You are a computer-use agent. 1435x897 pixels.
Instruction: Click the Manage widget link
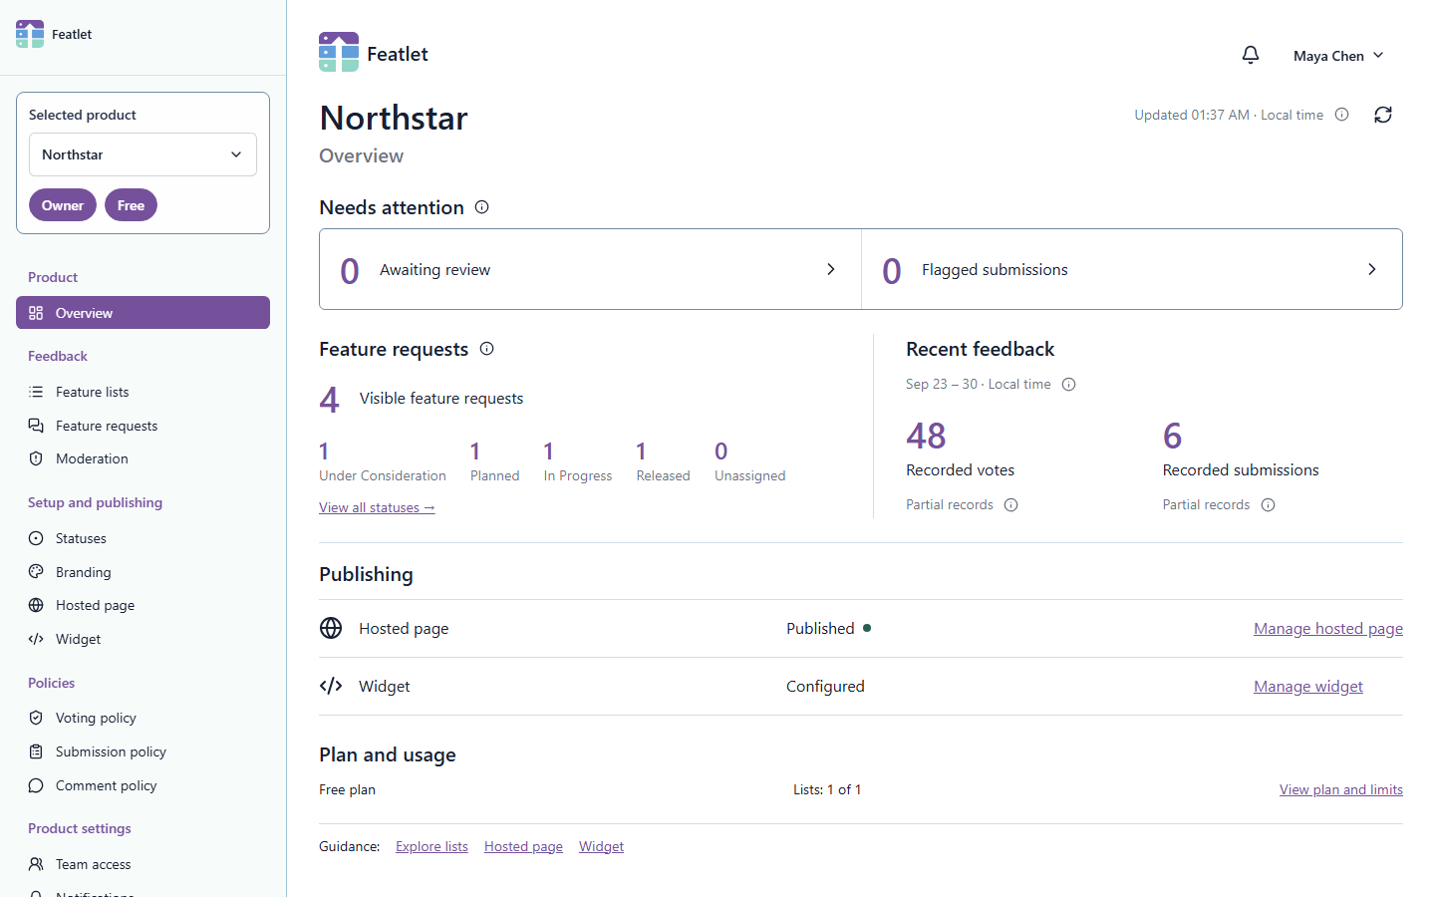click(1308, 686)
